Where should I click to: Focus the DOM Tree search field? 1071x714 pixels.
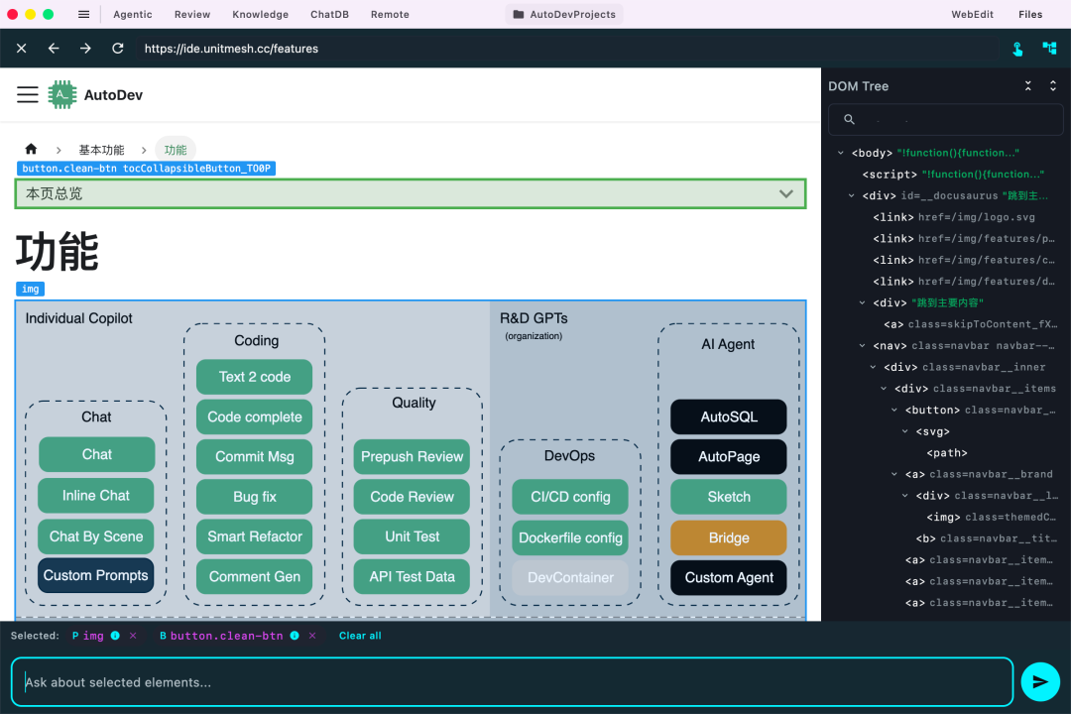click(x=946, y=120)
